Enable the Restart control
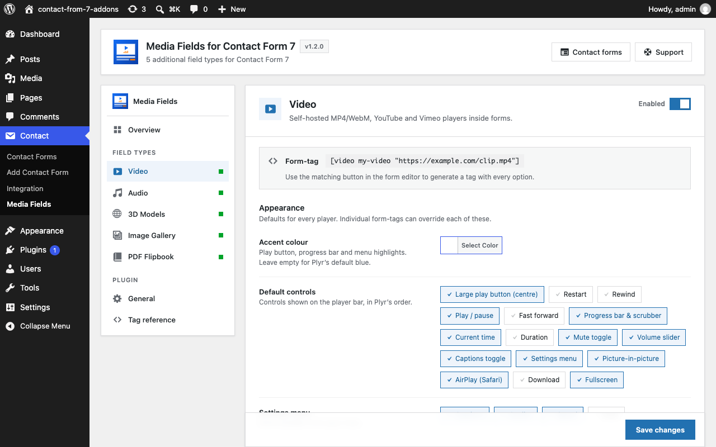This screenshot has width=716, height=447. (571, 294)
